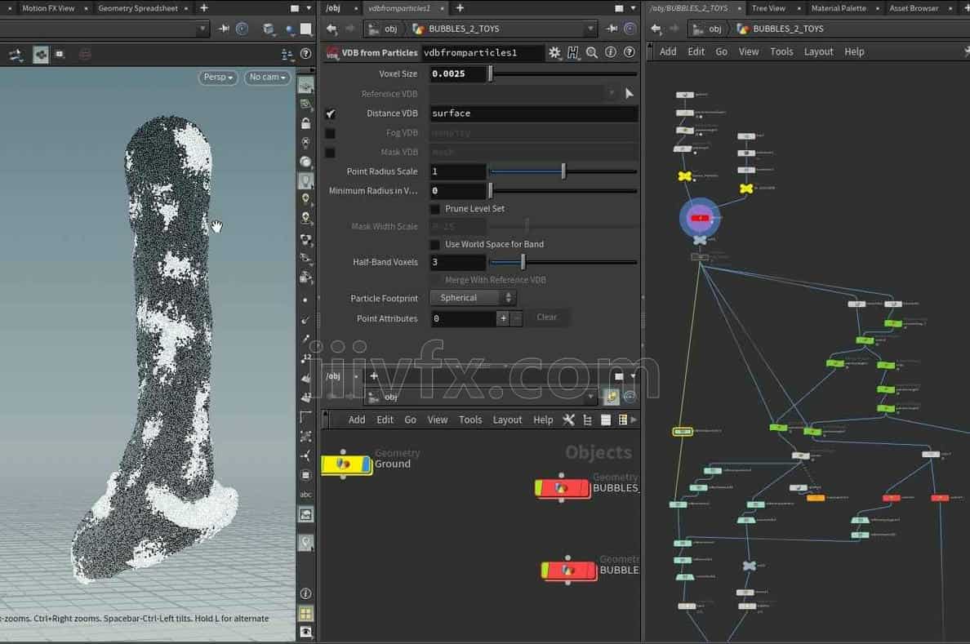
Task: Click the lock icon in viewport toolbar
Action: click(305, 124)
